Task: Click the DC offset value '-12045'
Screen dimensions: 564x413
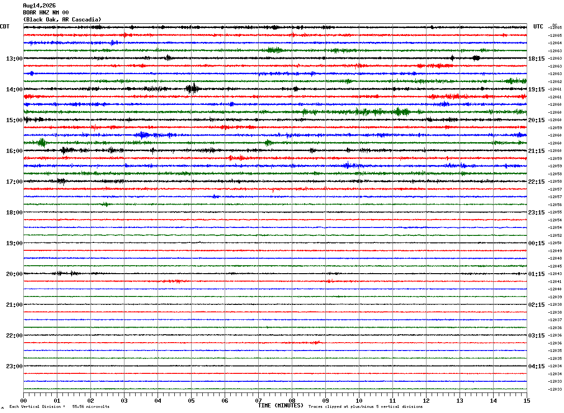Action: pyautogui.click(x=555, y=266)
